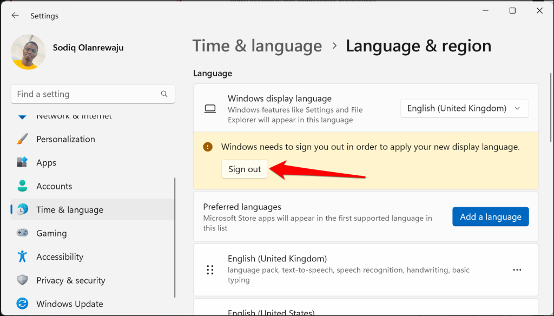Screen dimensions: 554x316
Task: Click the Accounts person icon
Action: (x=22, y=186)
